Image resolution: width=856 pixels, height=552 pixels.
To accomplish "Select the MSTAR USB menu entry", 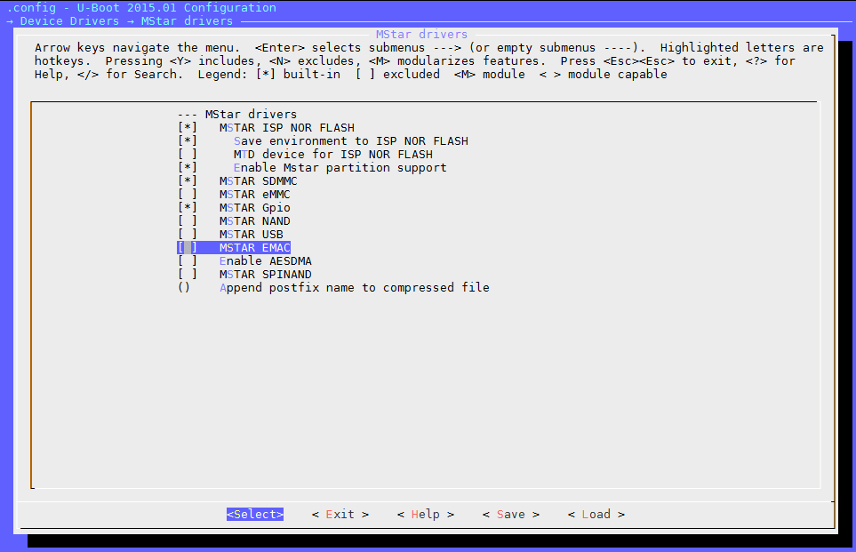I will click(251, 235).
